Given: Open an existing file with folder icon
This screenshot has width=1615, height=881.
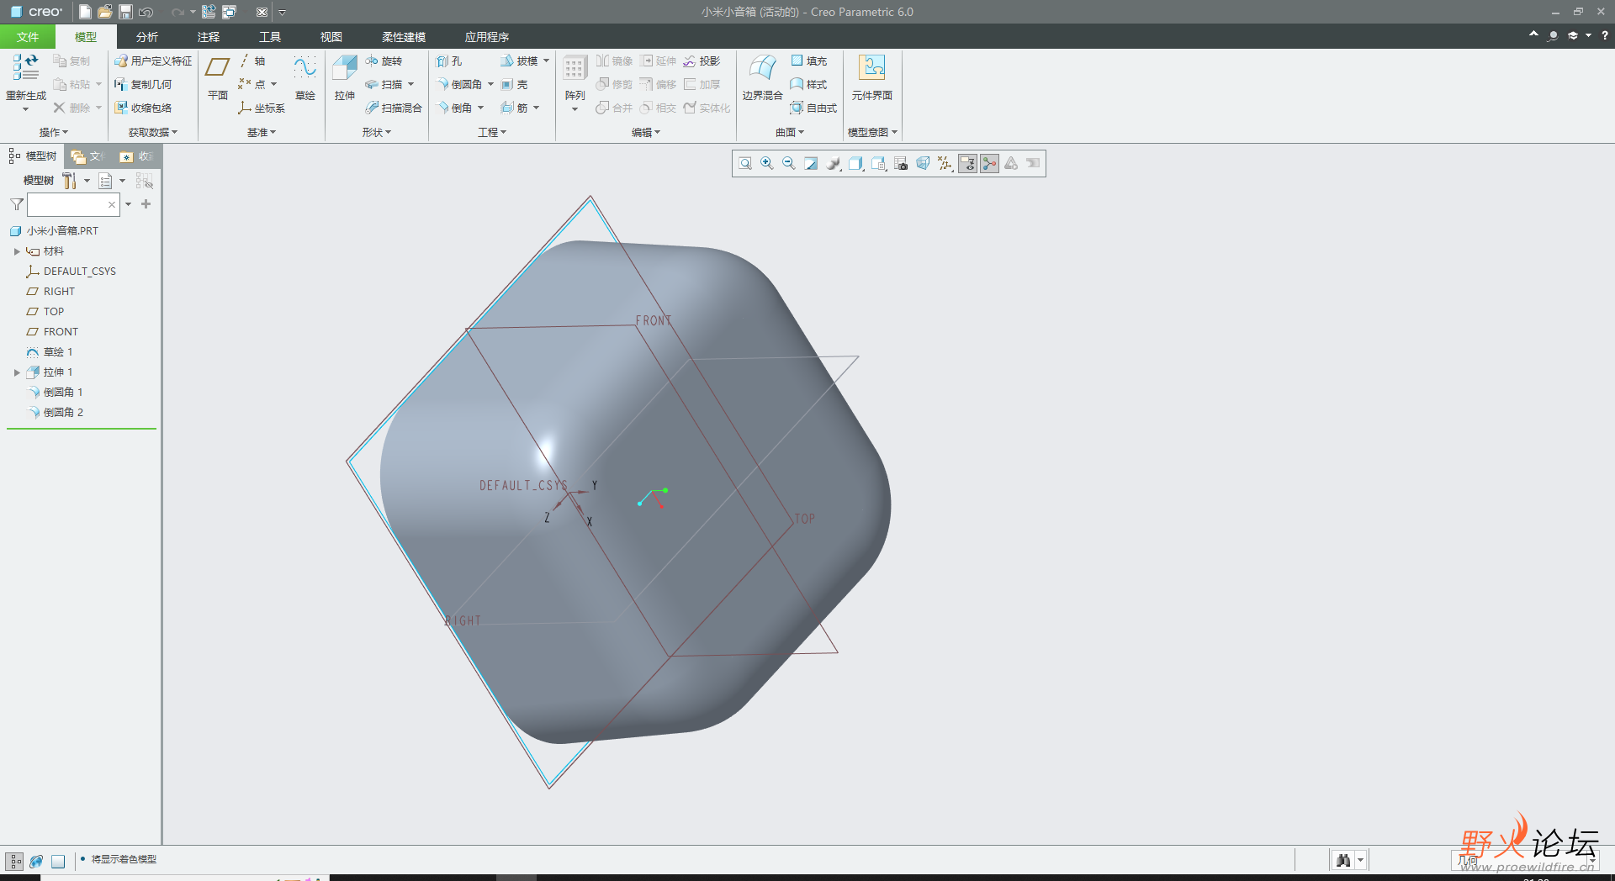Looking at the screenshot, I should (105, 12).
